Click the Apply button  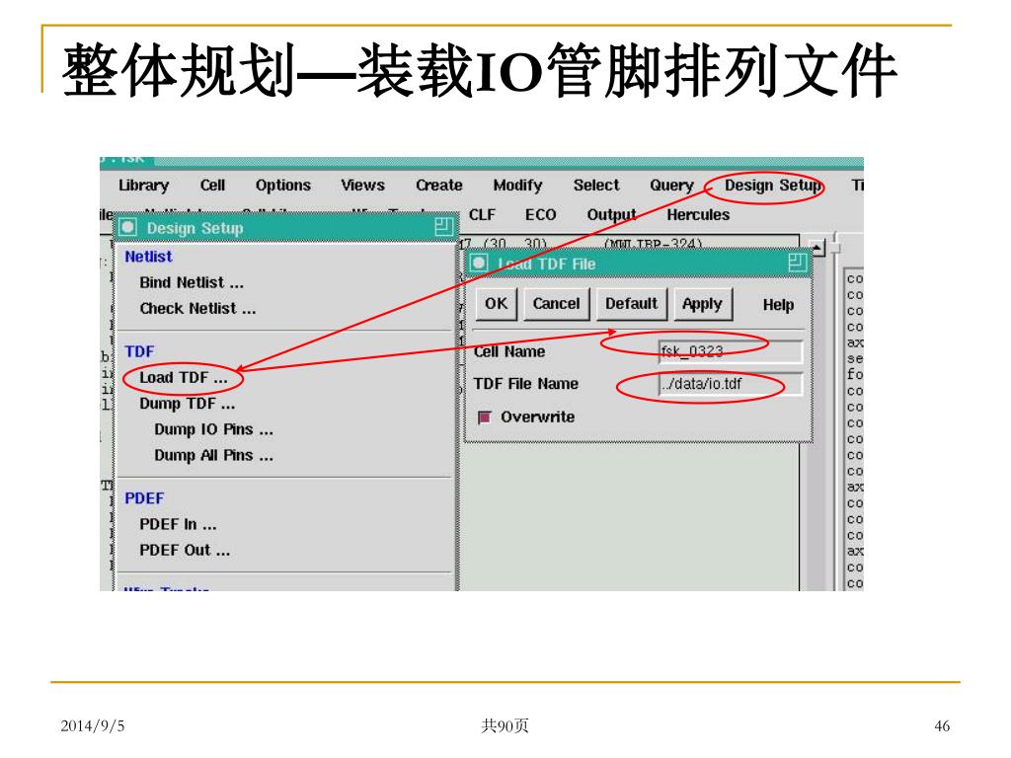(x=702, y=304)
